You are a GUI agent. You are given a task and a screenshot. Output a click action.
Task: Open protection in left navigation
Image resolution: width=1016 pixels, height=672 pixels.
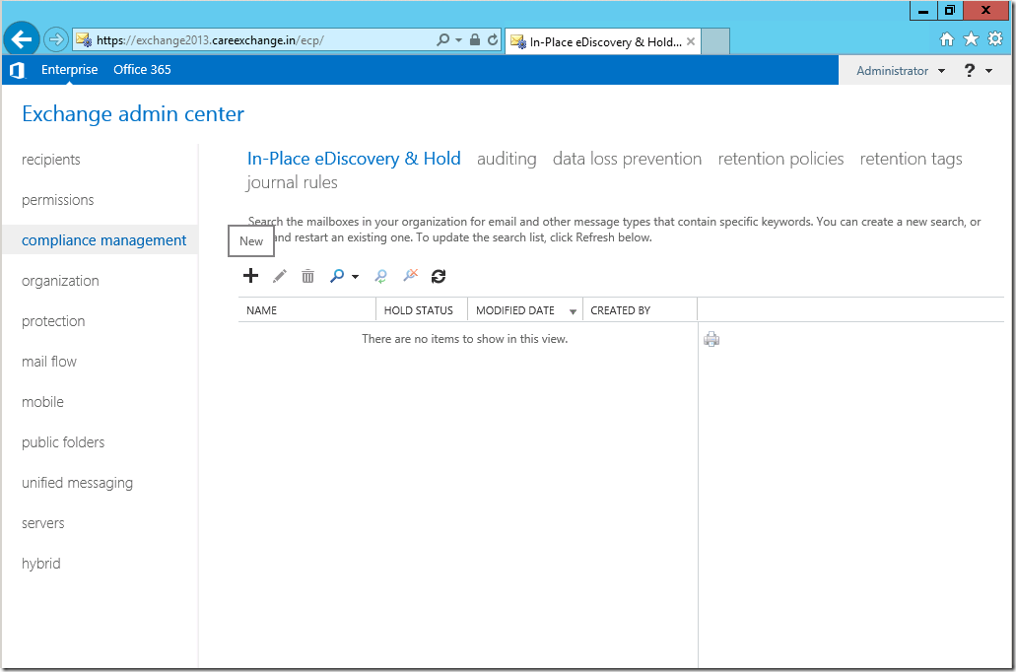pyautogui.click(x=53, y=321)
